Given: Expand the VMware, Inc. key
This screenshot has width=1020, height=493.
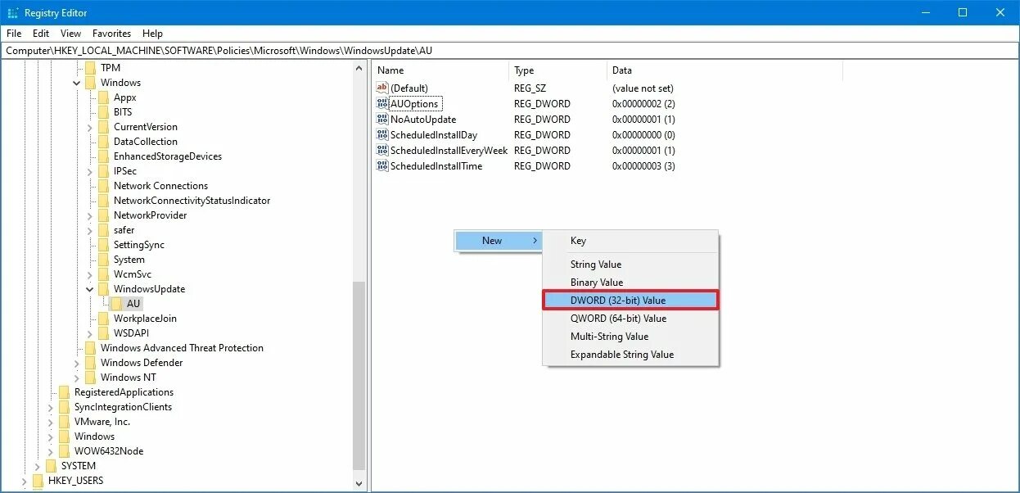Looking at the screenshot, I should click(x=50, y=422).
